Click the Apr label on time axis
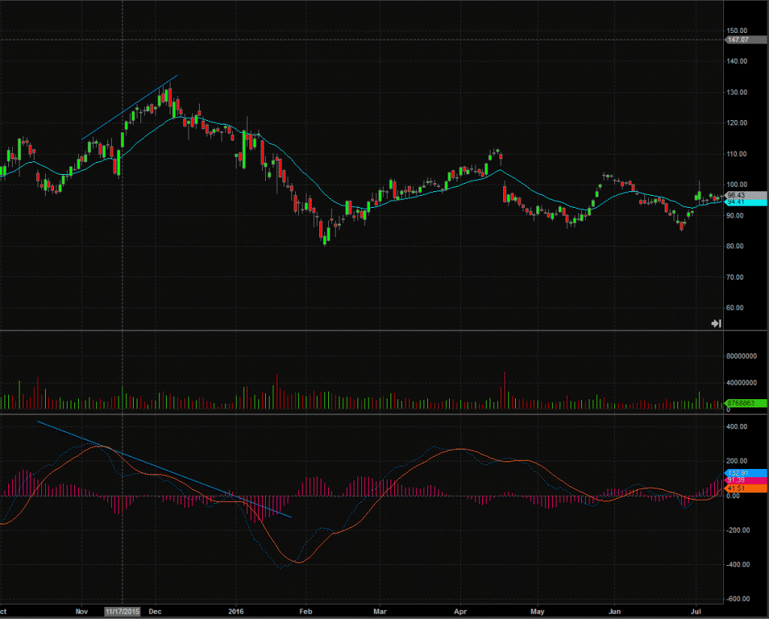Viewport: 769px width, 619px height. point(460,611)
